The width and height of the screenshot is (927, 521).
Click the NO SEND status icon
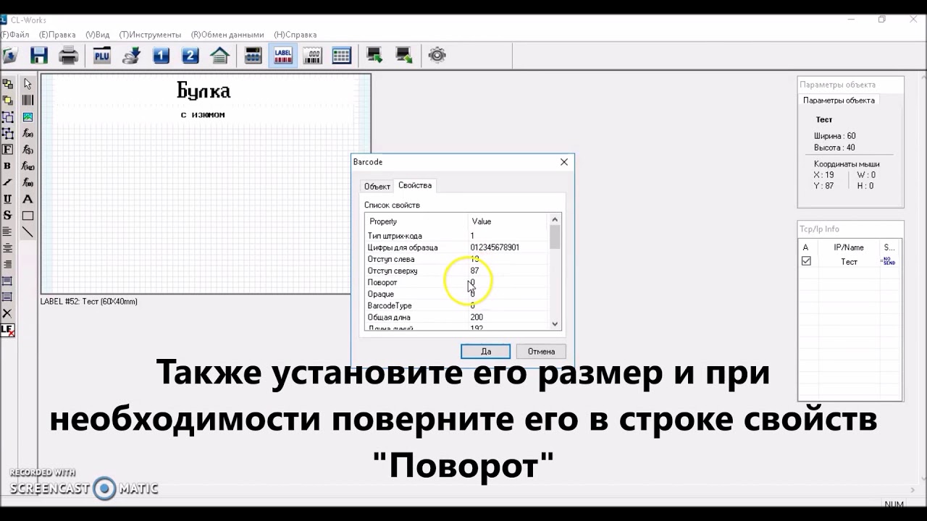[x=889, y=261]
